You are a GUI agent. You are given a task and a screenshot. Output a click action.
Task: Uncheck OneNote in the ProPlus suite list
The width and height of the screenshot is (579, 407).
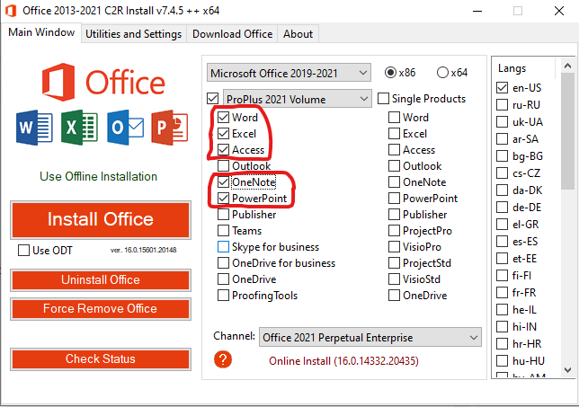(x=223, y=181)
